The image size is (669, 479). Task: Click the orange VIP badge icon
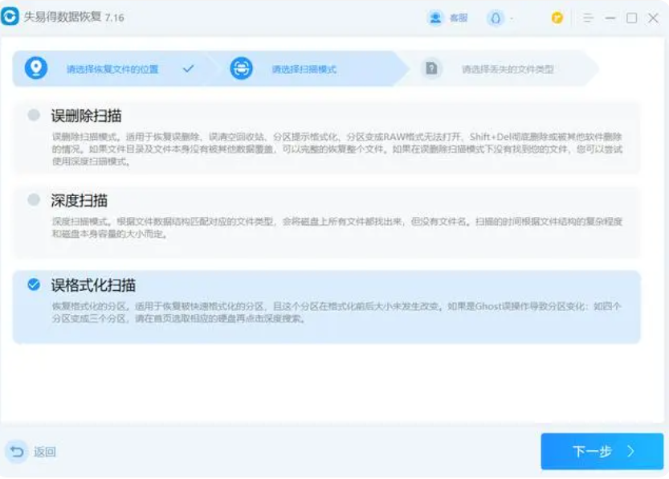[x=557, y=18]
